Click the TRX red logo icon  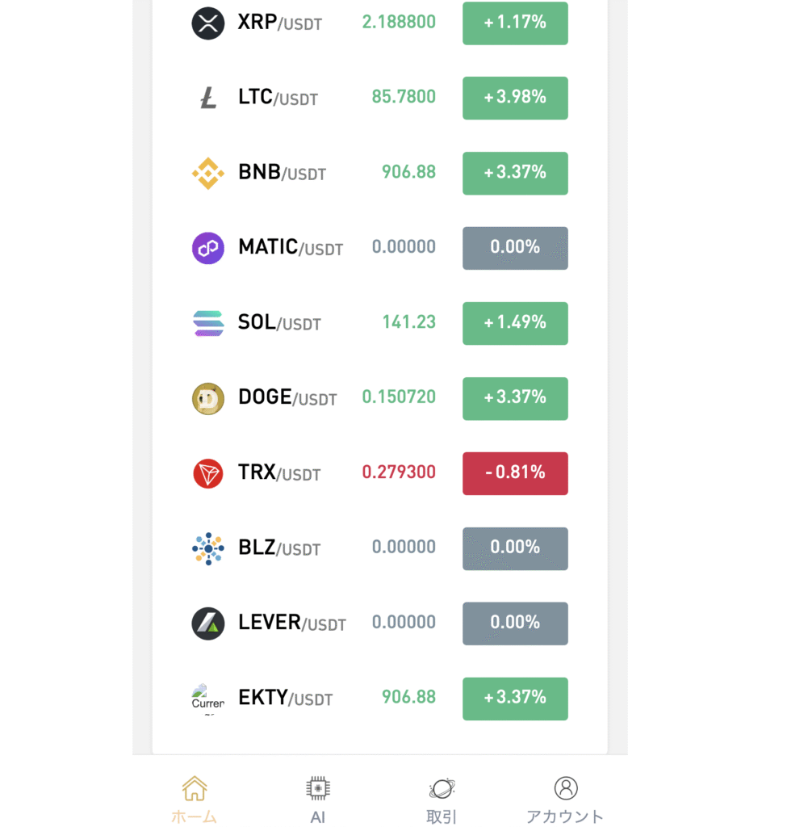click(207, 473)
